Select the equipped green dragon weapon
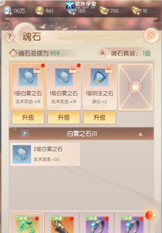The image size is (162, 233). coord(27,224)
